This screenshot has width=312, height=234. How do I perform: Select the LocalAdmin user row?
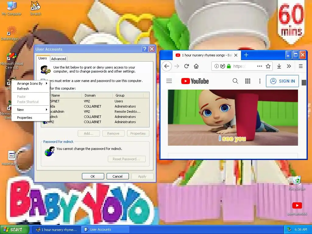95,112
